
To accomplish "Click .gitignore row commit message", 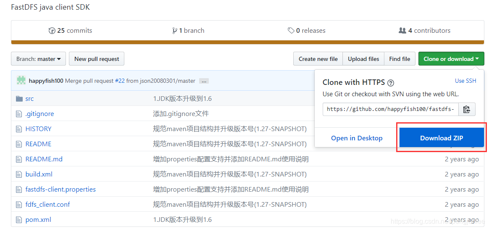I will point(181,114).
